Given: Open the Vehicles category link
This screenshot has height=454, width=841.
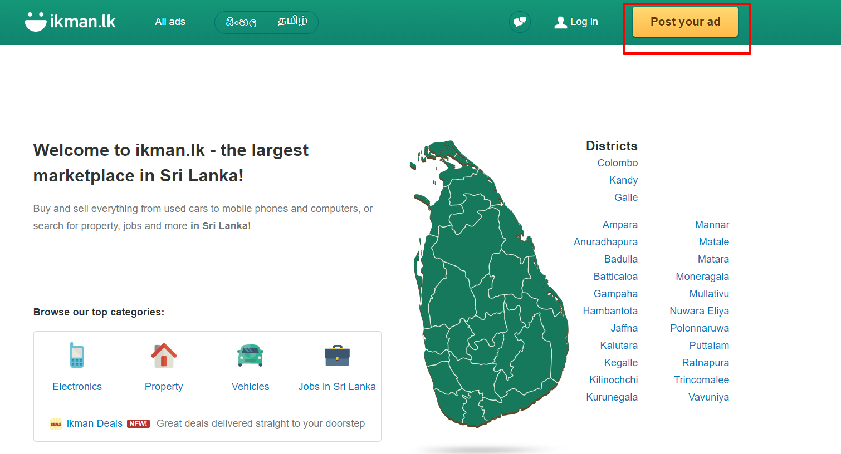Looking at the screenshot, I should click(250, 387).
